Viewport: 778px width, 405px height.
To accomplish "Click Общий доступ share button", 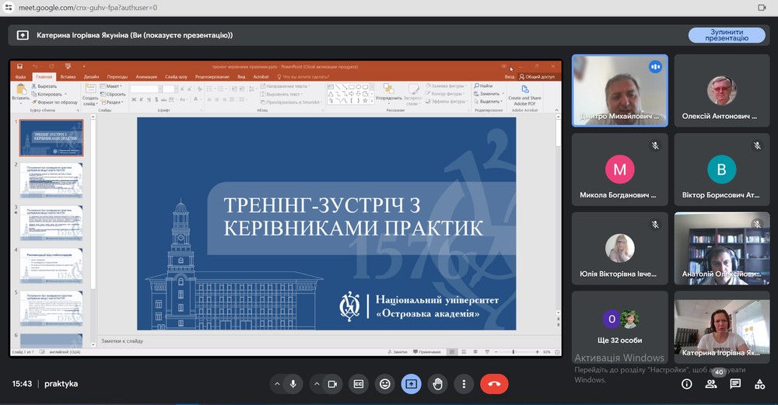I will (537, 77).
